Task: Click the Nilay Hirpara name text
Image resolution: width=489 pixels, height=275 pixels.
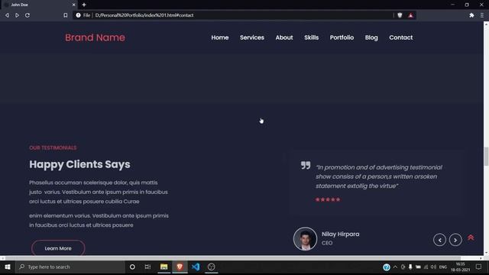Action: click(x=340, y=235)
